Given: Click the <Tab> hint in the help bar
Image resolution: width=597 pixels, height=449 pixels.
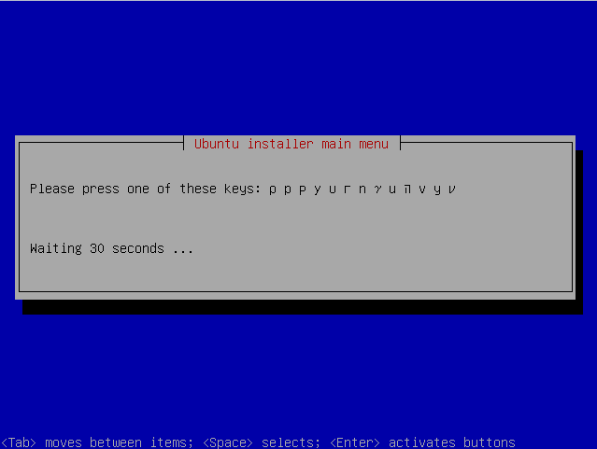Looking at the screenshot, I should pos(19,442).
